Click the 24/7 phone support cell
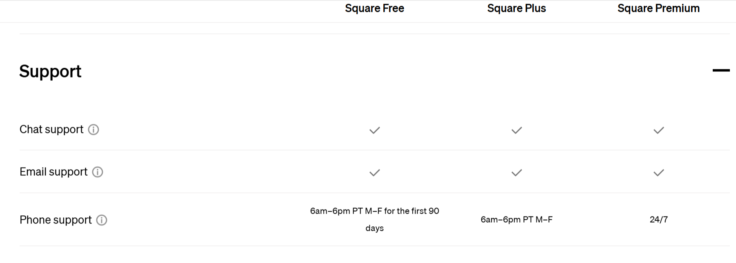Screen dimensions: 736x263 coord(658,220)
